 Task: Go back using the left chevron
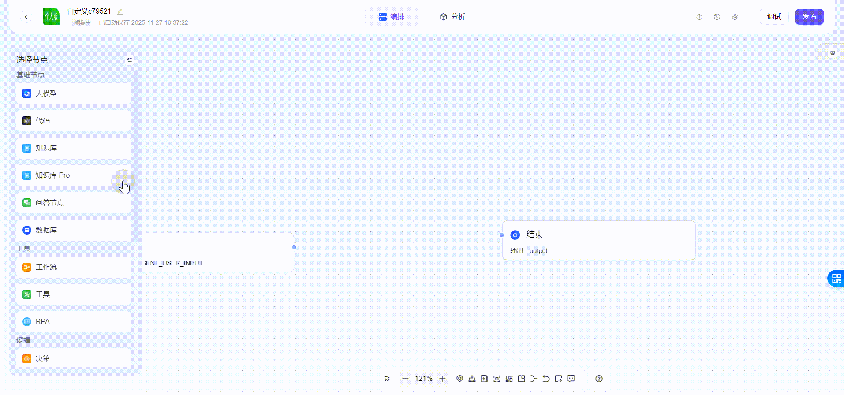26,17
